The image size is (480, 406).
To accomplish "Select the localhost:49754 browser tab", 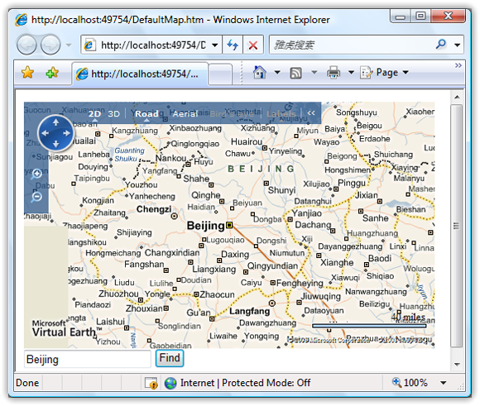I will click(140, 74).
